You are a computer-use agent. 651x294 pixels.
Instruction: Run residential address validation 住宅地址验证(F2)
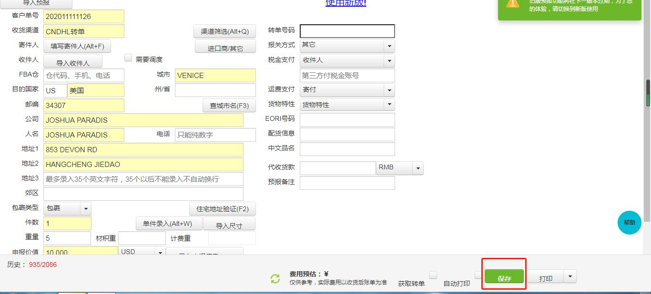[x=222, y=209]
